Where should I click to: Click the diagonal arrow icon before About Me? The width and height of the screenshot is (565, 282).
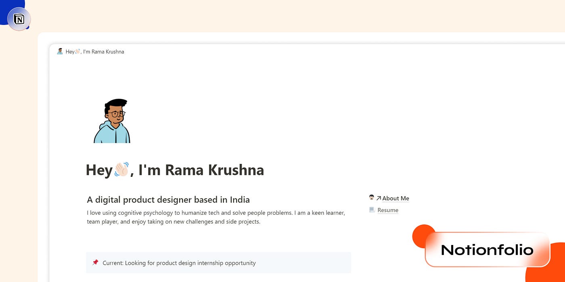click(379, 198)
